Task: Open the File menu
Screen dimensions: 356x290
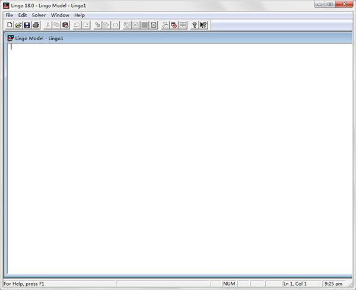Action: (x=9, y=15)
